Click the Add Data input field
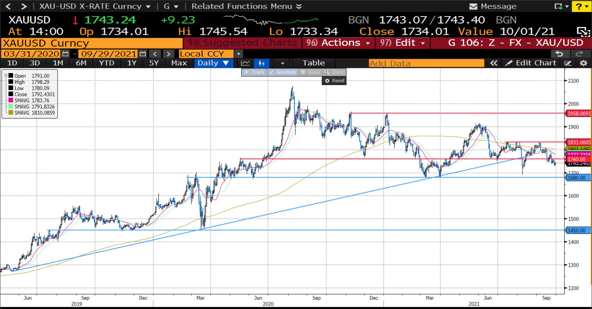592x309 pixels. [x=426, y=63]
